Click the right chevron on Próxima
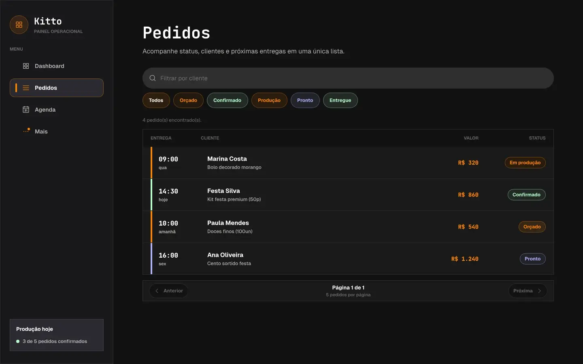Viewport: 583px width, 364px height. (539, 291)
